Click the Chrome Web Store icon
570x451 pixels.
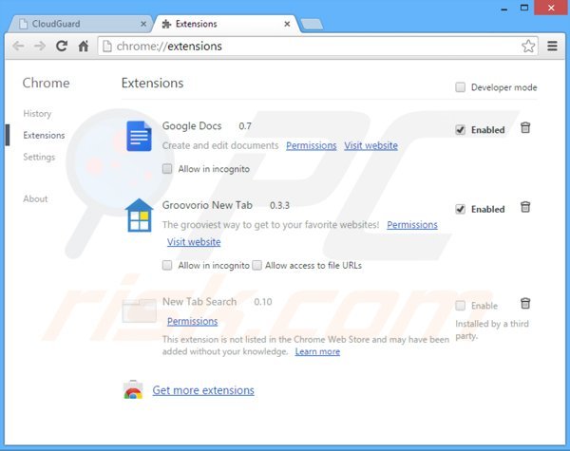pos(133,390)
